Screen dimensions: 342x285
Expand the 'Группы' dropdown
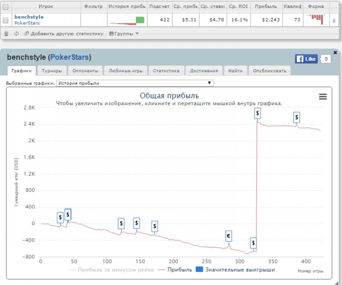point(124,34)
